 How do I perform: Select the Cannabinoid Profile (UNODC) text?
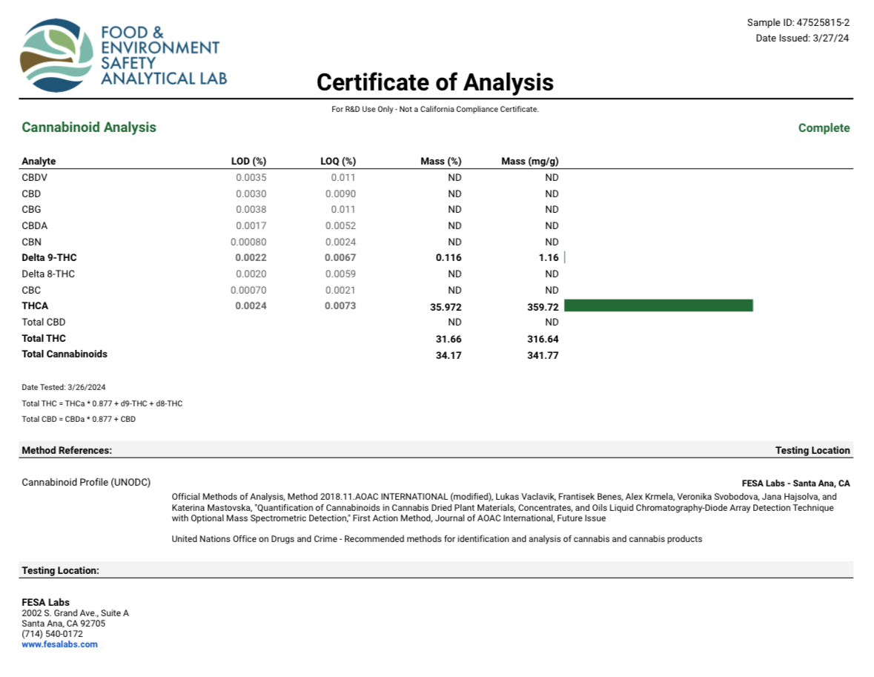[86, 483]
